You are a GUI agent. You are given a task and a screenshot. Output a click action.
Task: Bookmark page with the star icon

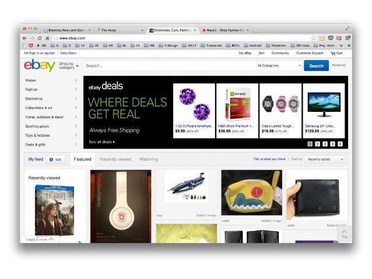(x=313, y=38)
